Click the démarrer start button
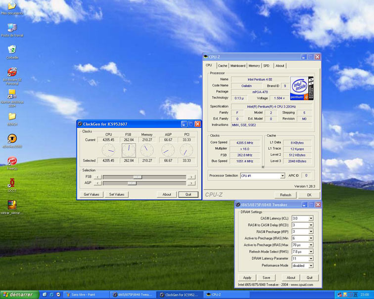The width and height of the screenshot is (374, 299). point(20,295)
